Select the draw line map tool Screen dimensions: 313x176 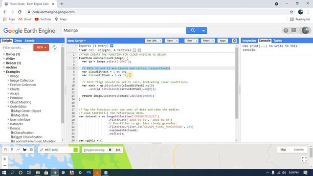[x=18, y=150]
